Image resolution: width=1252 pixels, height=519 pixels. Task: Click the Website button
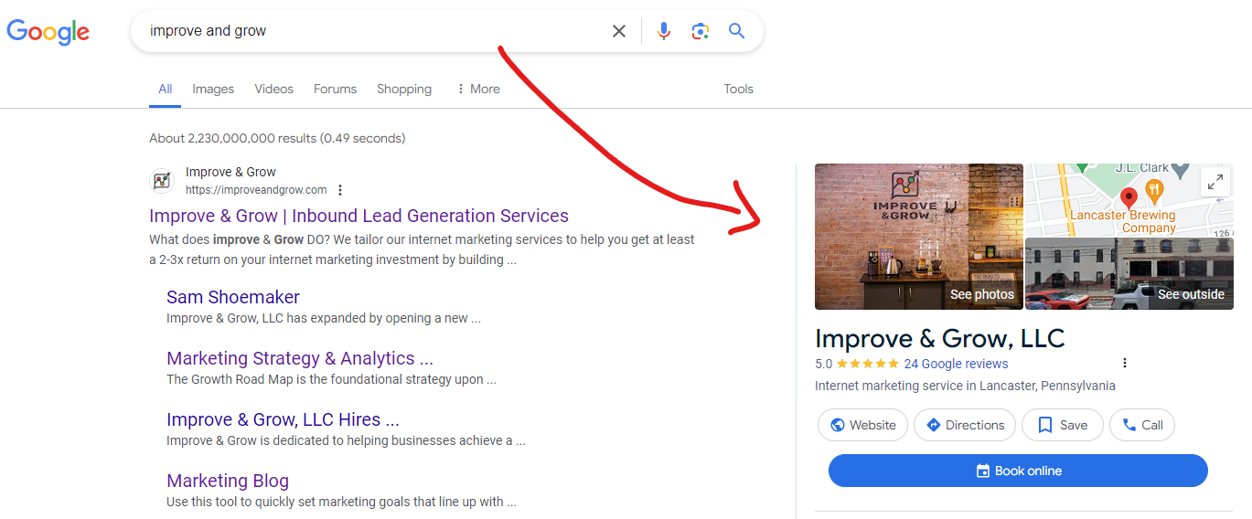tap(862, 425)
